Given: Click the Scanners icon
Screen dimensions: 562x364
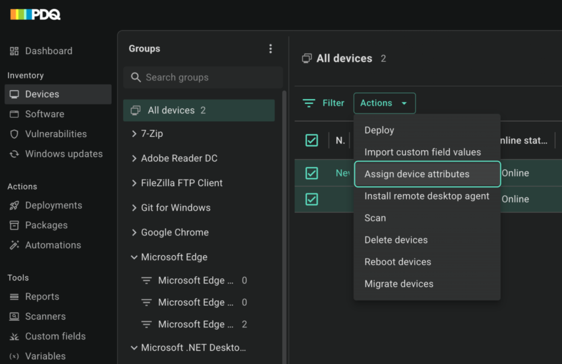Looking at the screenshot, I should [14, 317].
